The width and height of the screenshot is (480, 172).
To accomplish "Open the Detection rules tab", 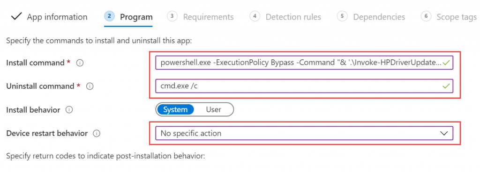I will click(x=293, y=17).
